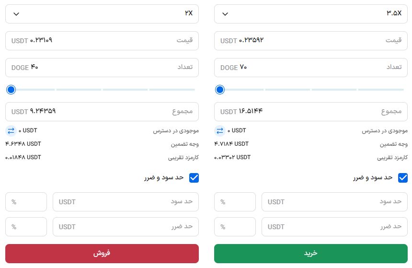Focus the buy DOGE quantity field
The height and width of the screenshot is (268, 412).
(x=311, y=68)
